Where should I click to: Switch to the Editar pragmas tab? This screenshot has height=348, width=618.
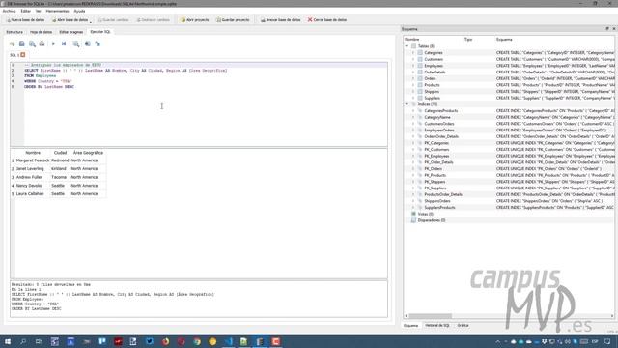pos(70,32)
